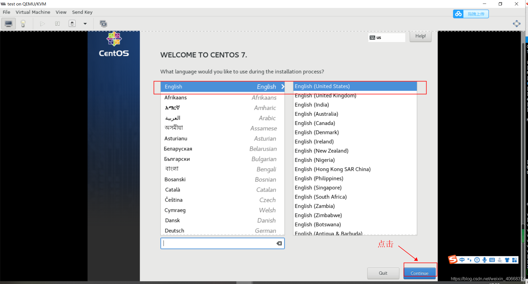528x284 pixels.
Task: Select Dansk in the language list
Action: tap(222, 220)
